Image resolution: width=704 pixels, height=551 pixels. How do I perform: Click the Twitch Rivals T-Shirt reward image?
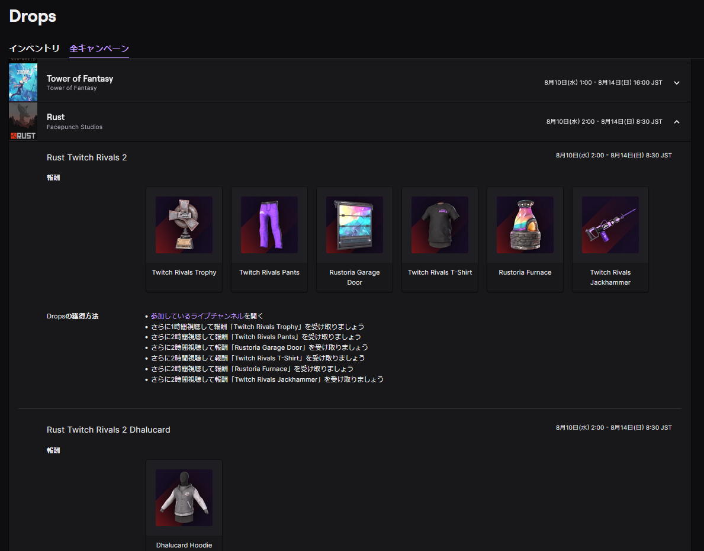[440, 225]
